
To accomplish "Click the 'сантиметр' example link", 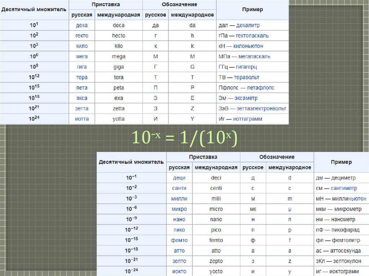I will point(344,188).
